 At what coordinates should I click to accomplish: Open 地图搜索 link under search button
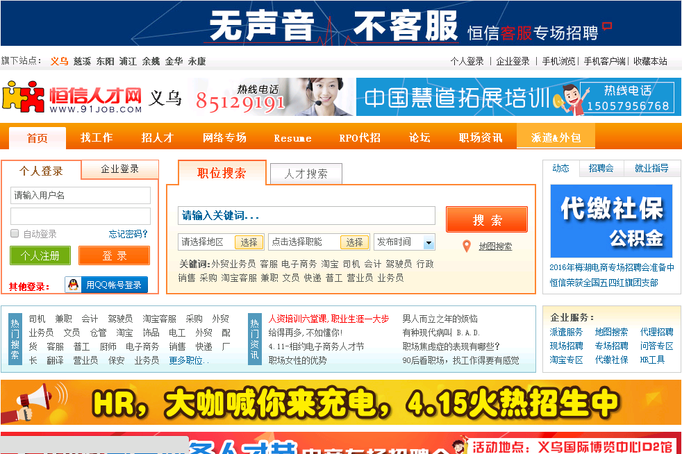tap(495, 246)
